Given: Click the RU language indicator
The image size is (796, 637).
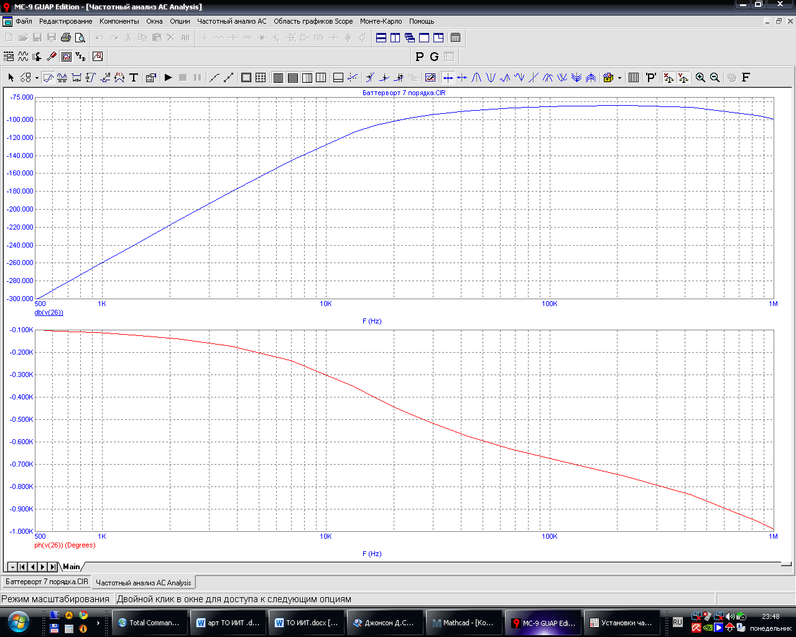Looking at the screenshot, I should click(x=678, y=622).
